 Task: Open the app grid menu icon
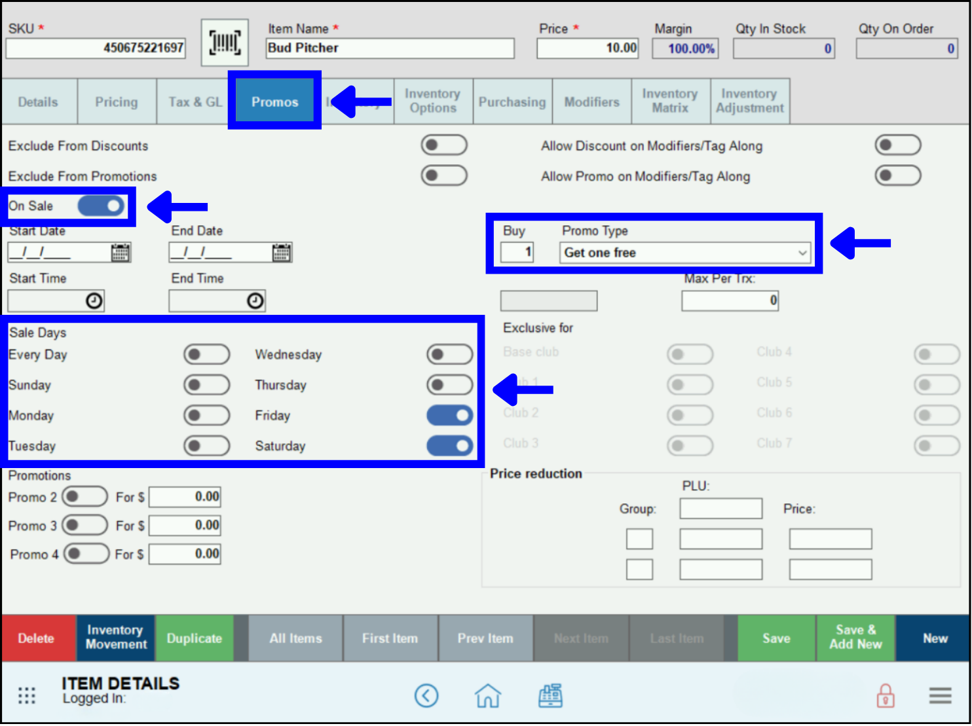(27, 696)
